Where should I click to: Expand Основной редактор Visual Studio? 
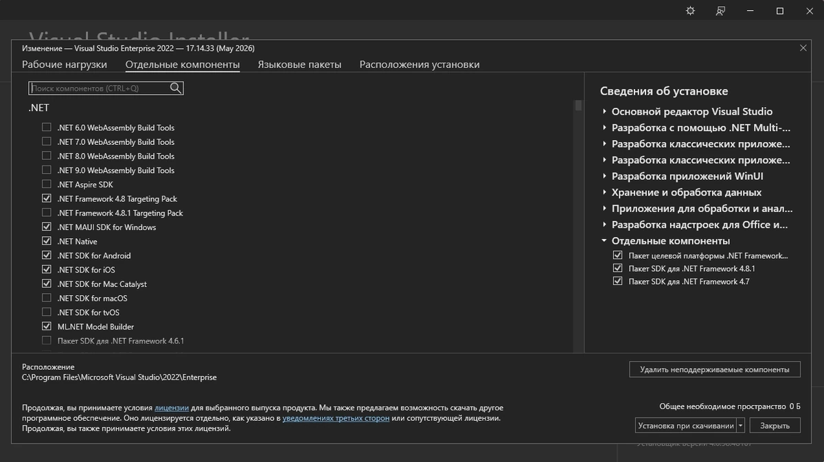click(x=605, y=111)
